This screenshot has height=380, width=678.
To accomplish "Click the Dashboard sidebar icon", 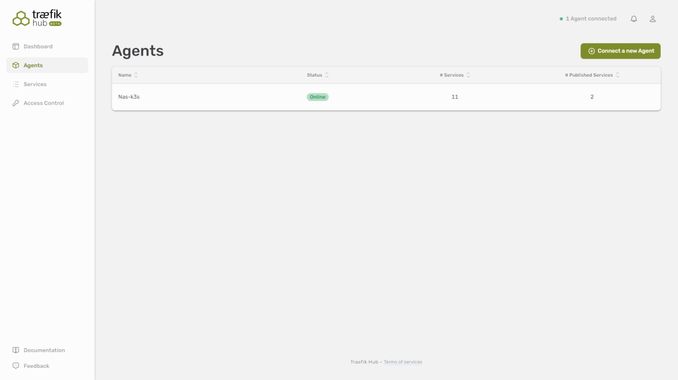I will (16, 47).
